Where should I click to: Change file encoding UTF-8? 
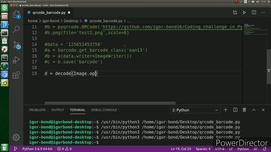[x=220, y=149]
